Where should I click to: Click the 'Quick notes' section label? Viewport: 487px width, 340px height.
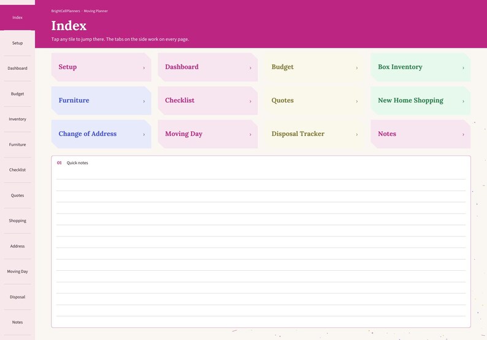coord(77,163)
